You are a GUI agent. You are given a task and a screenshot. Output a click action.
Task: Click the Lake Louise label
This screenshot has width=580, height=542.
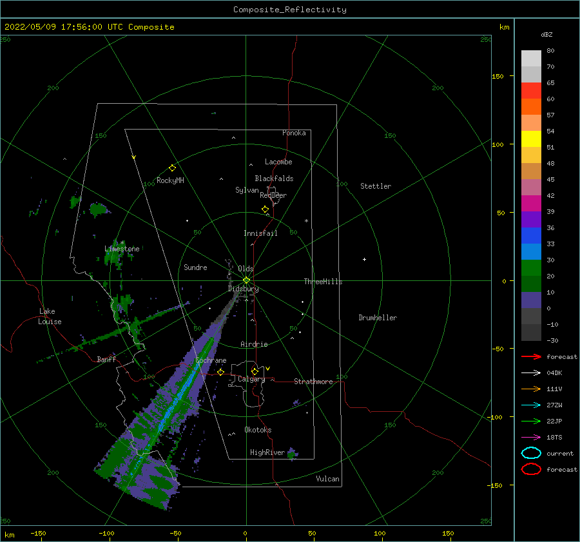pos(50,316)
